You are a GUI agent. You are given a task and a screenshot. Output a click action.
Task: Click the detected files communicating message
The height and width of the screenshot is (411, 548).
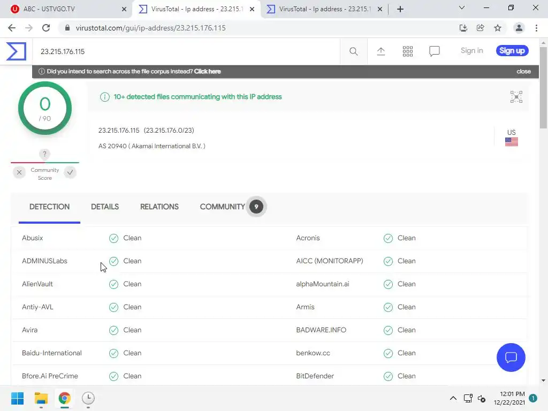pyautogui.click(x=197, y=97)
